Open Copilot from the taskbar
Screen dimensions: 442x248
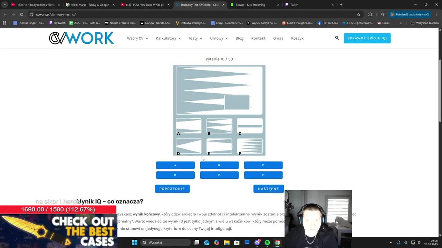(217, 242)
